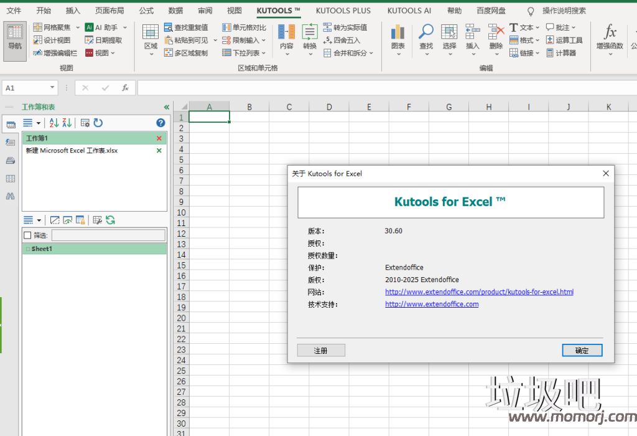637x436 pixels.
Task: Click the blue help question mark icon
Action: pyautogui.click(x=160, y=123)
